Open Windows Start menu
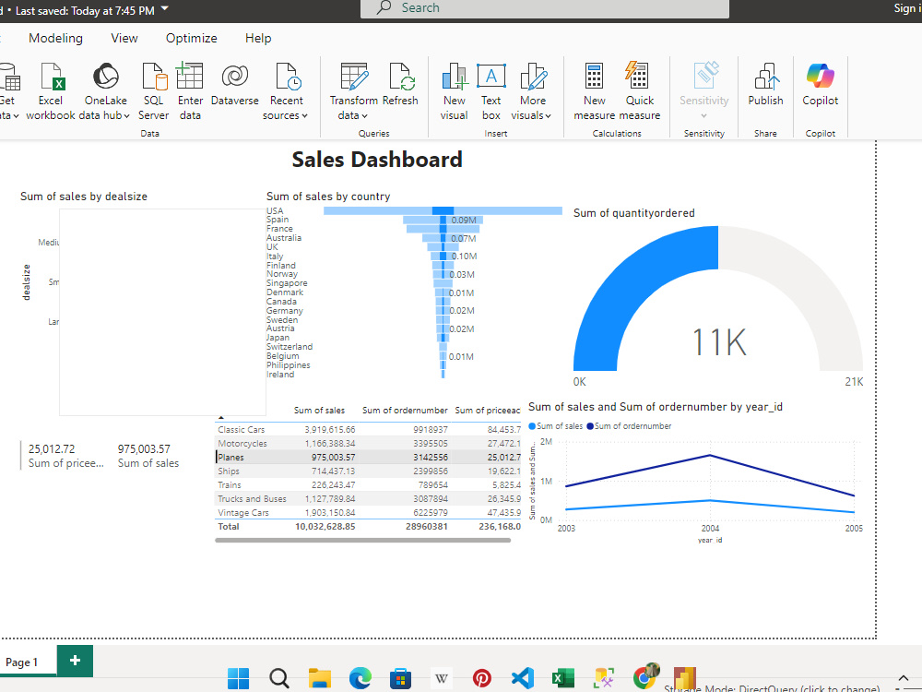922x692 pixels. (238, 678)
